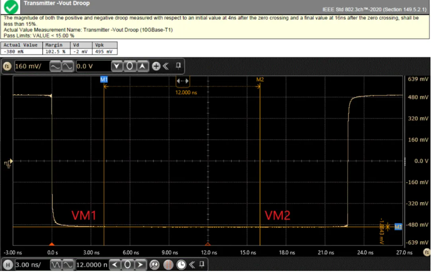Collapse the vertical toolbar with double chevron
Viewport: 431px width, 272px height.
[165, 67]
